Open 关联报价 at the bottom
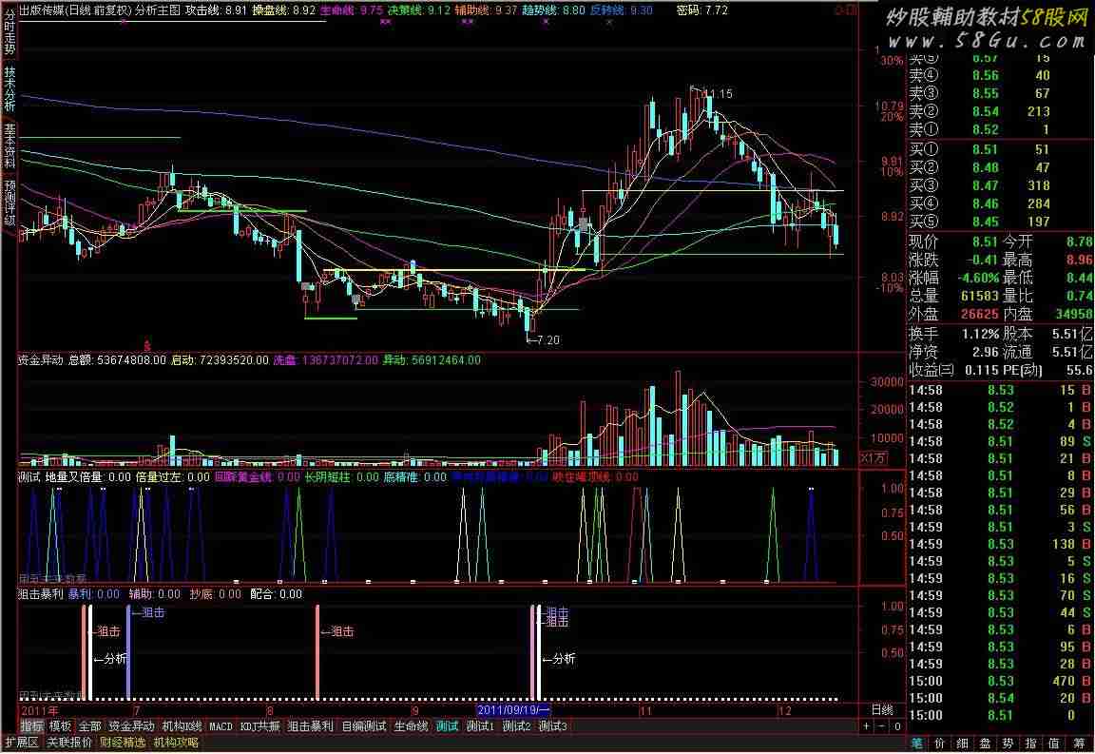Image resolution: width=1095 pixels, height=754 pixels. click(68, 743)
